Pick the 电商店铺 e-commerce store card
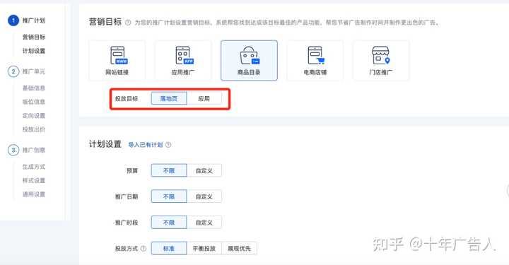509x265 pixels. [315, 60]
